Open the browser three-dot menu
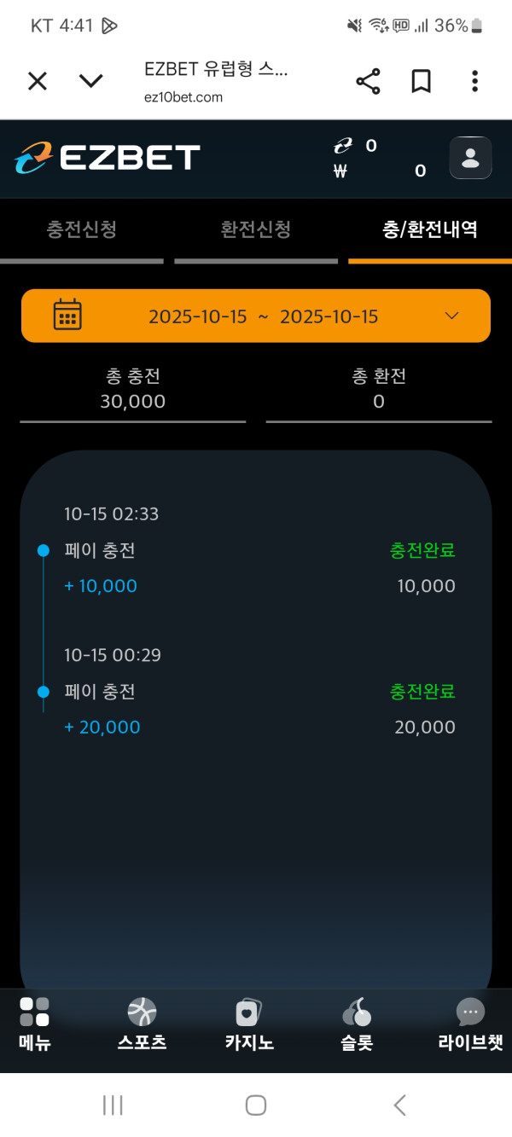Image resolution: width=512 pixels, height=1137 pixels. pyautogui.click(x=474, y=82)
